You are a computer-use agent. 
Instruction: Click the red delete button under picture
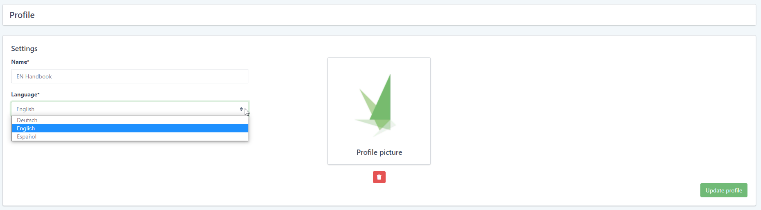379,177
